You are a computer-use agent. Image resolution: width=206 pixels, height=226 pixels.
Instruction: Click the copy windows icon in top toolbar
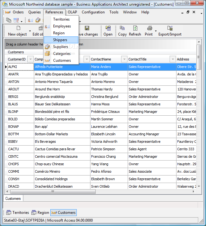9,20
